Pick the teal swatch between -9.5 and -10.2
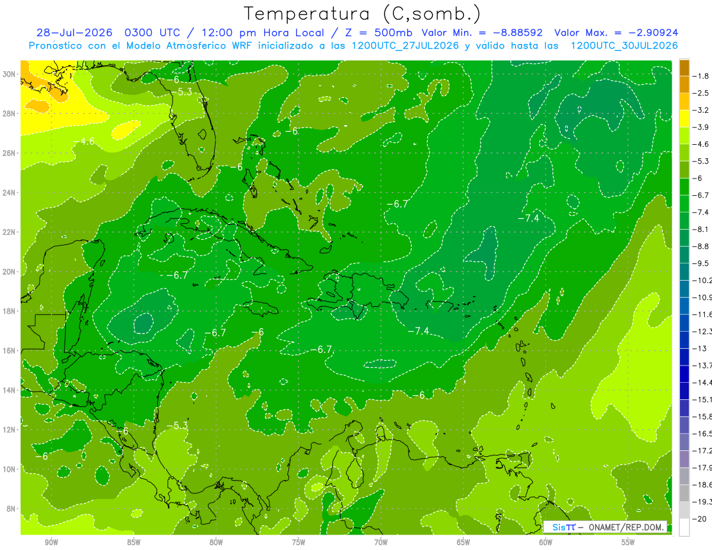712x550 pixels. click(x=684, y=272)
